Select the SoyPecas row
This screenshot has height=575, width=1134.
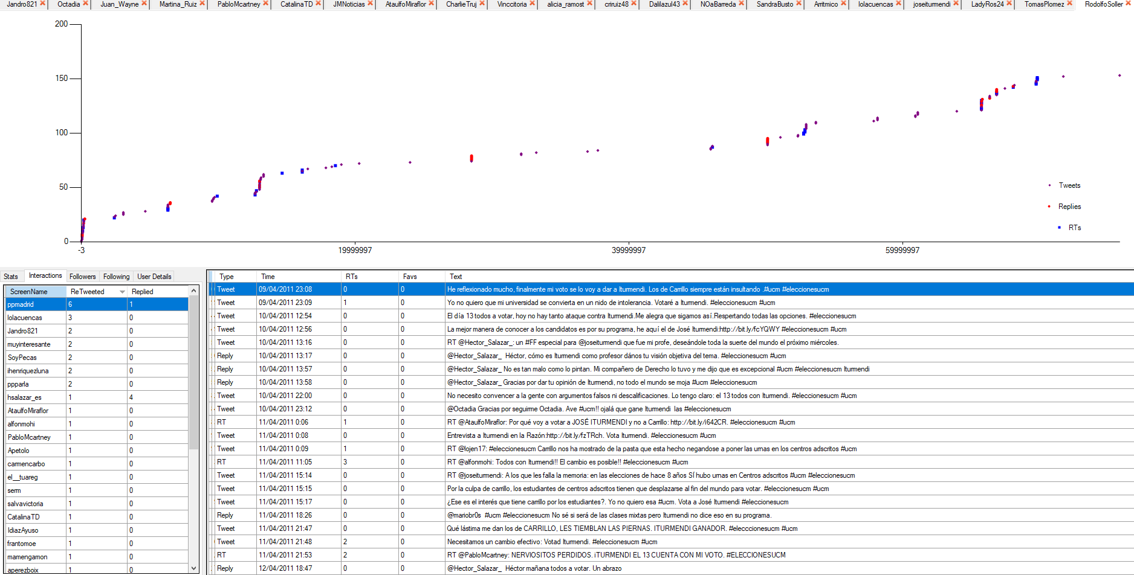click(97, 358)
